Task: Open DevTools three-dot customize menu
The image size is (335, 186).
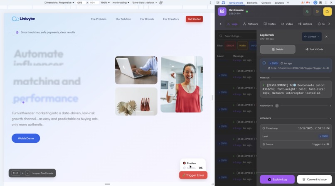Action: [326, 2]
